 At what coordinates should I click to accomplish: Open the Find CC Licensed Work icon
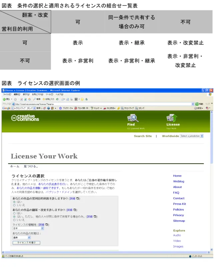point(133,118)
